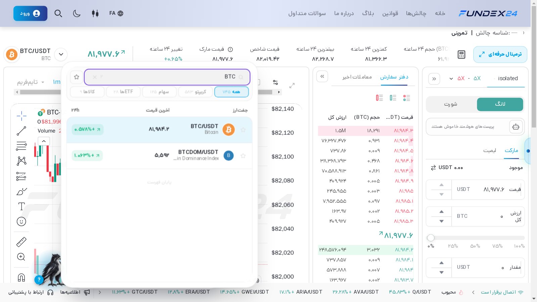The height and width of the screenshot is (302, 537).
Task: Show sell-only order book view icon
Action: point(380,98)
